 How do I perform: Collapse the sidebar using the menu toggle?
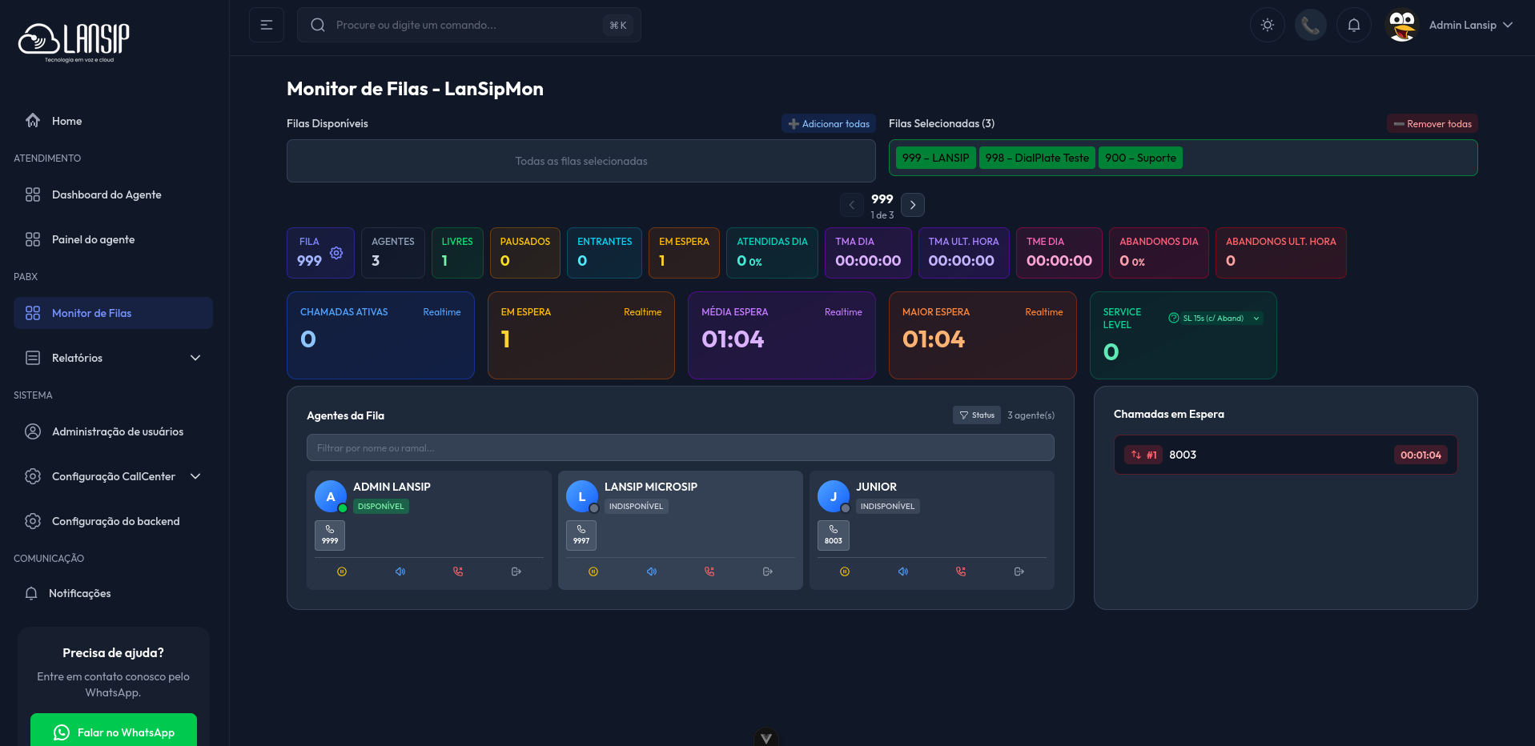(267, 25)
